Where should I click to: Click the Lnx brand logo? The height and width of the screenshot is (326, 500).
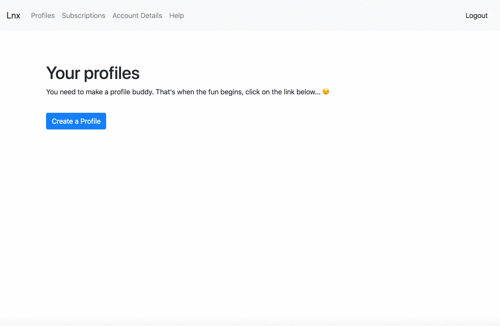click(14, 15)
